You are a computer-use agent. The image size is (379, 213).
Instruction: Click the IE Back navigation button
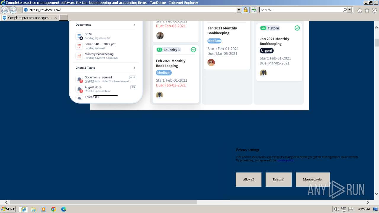(x=5, y=10)
